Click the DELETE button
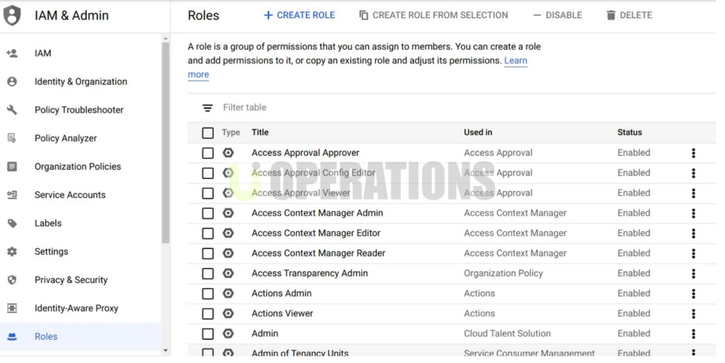The image size is (725, 363). point(629,16)
